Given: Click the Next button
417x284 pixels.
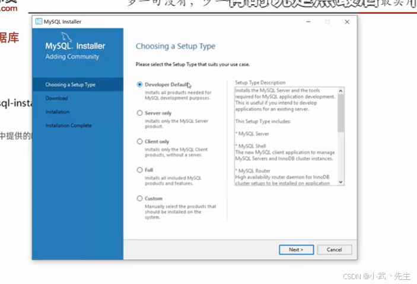Looking at the screenshot, I should pos(296,250).
